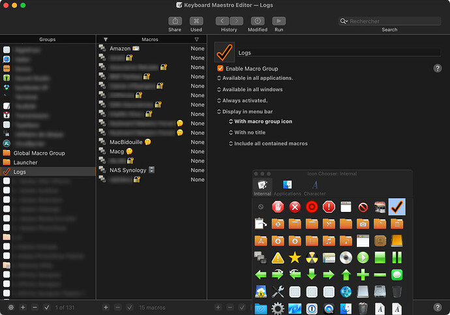
Task: Choose the green left arrow icon
Action: (261, 275)
